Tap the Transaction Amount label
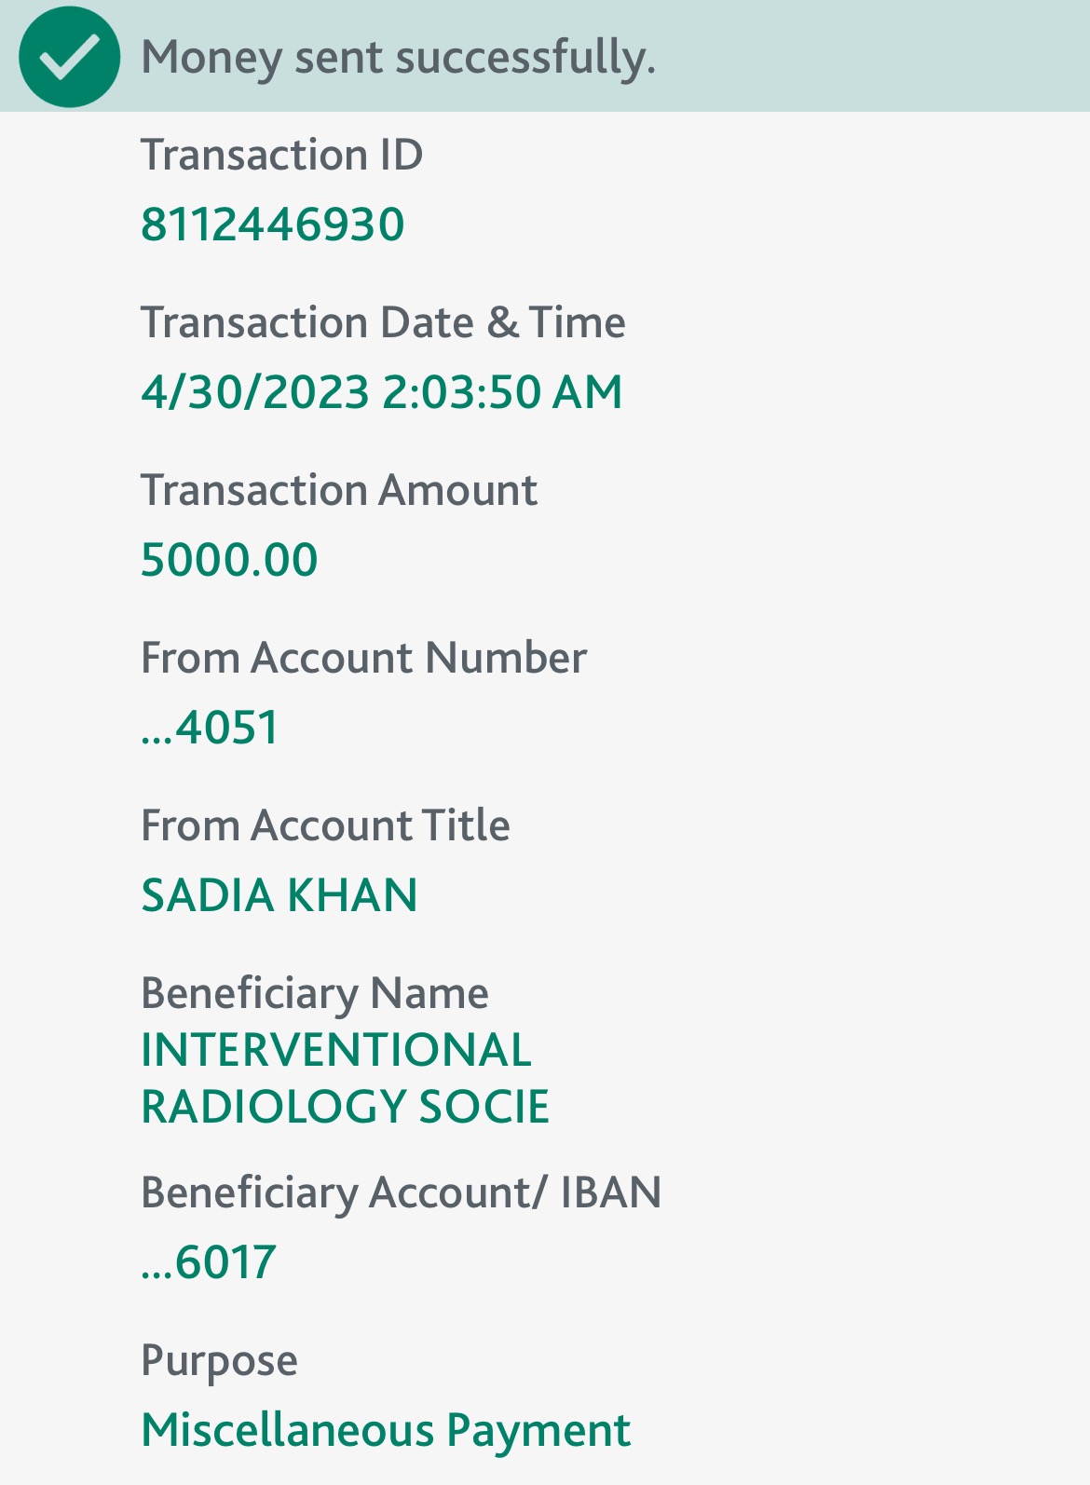The width and height of the screenshot is (1090, 1485). (x=339, y=490)
